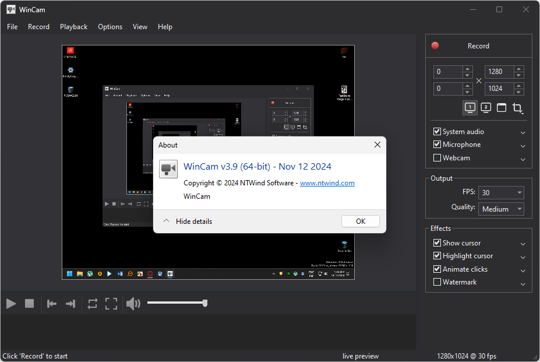
Task: Open the FPS dropdown
Action: pos(501,193)
